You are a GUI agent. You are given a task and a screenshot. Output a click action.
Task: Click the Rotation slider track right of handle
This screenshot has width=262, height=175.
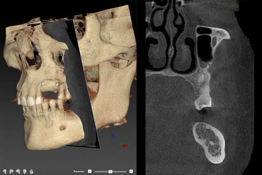[x=119, y=171]
